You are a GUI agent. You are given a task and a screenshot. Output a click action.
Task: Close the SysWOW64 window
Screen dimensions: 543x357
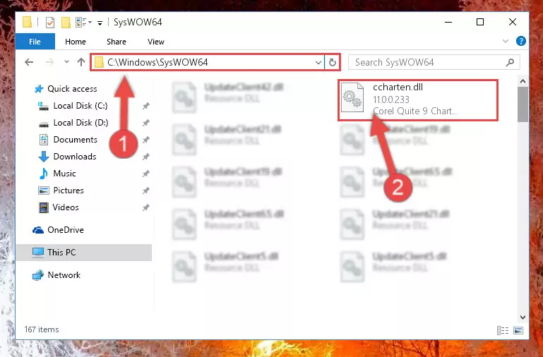513,22
